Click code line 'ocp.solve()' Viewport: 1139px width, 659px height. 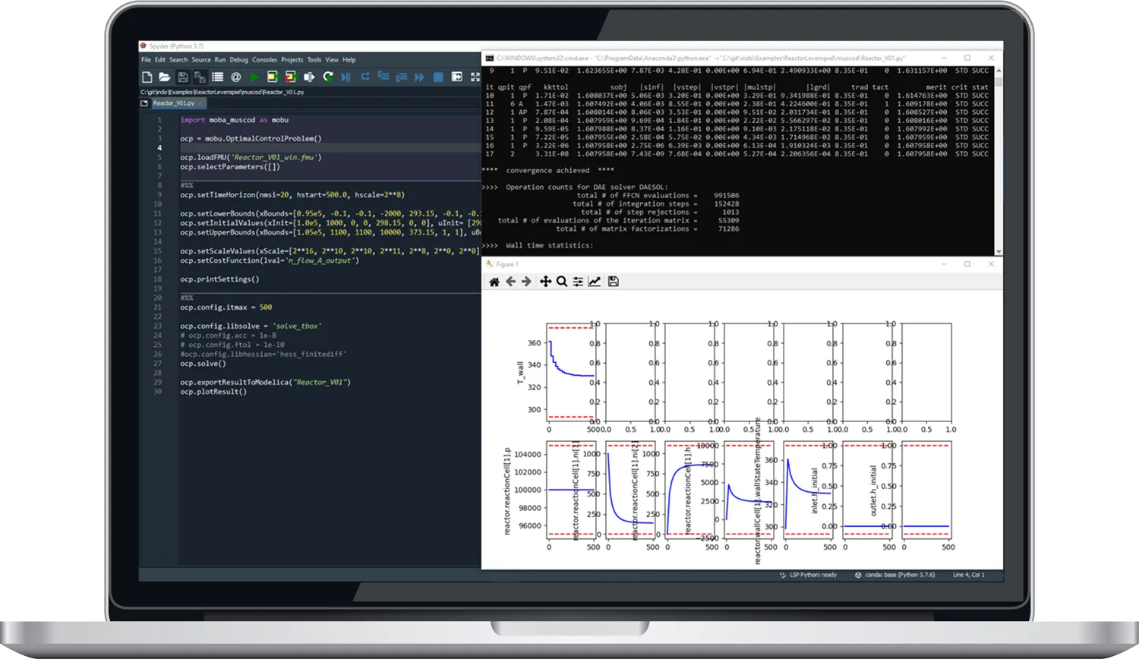tap(203, 364)
